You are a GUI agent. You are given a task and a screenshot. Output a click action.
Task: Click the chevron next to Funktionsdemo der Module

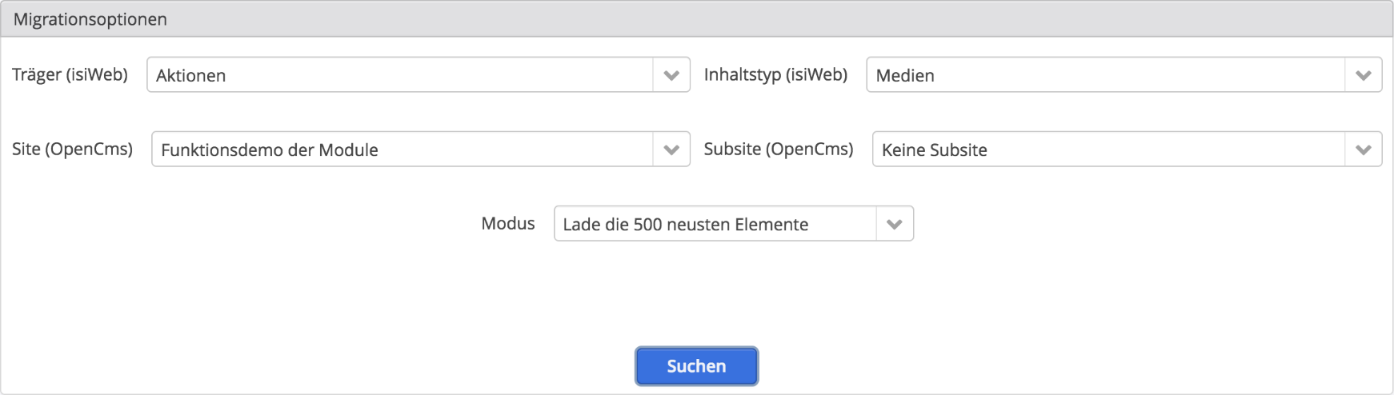coord(671,150)
